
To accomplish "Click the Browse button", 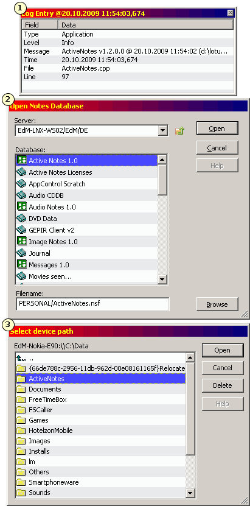I will (218, 304).
